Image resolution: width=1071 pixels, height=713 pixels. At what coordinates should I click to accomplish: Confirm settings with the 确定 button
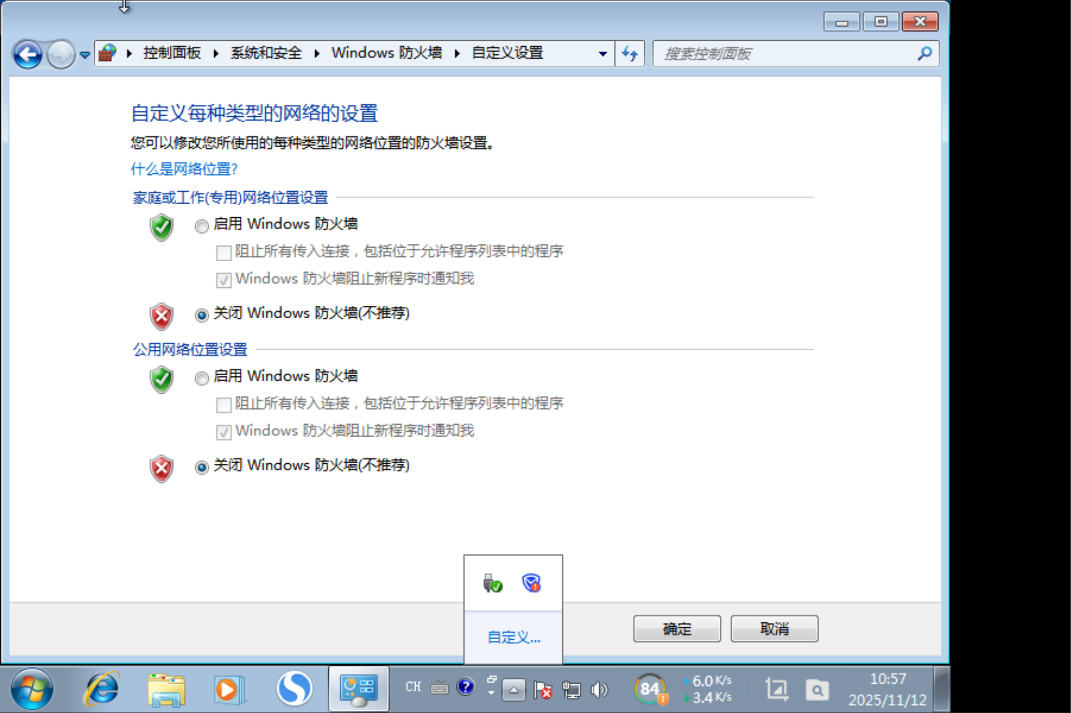(x=676, y=628)
